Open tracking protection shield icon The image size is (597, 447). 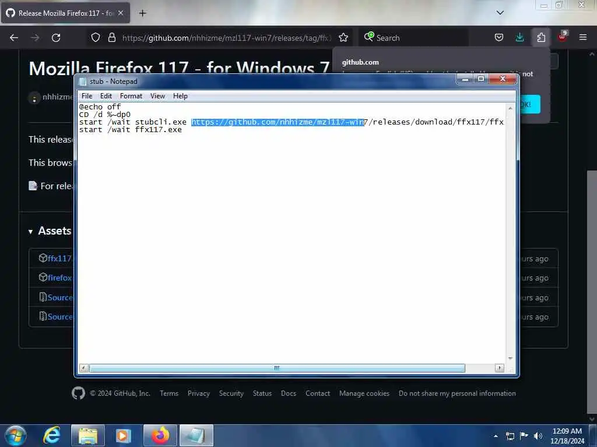(96, 38)
